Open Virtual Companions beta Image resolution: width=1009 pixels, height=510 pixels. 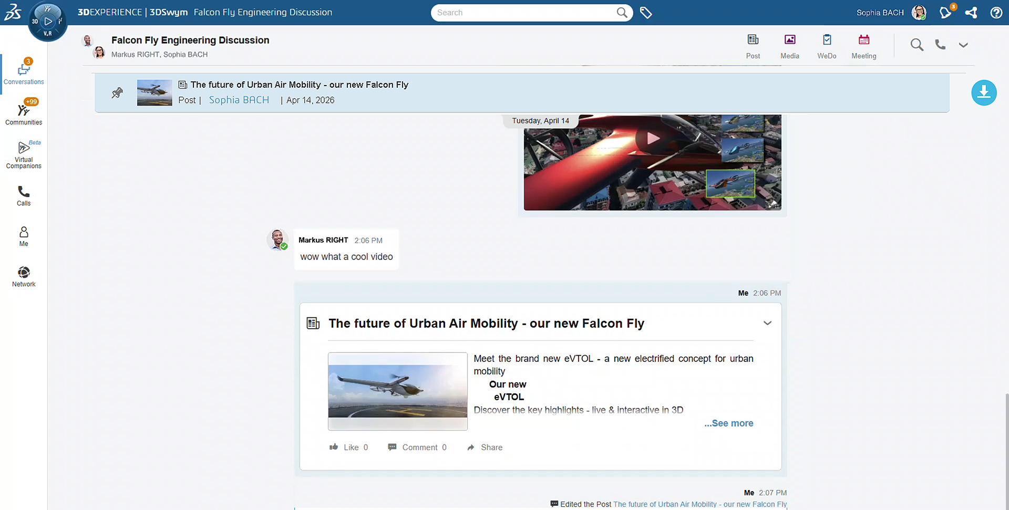tap(24, 155)
